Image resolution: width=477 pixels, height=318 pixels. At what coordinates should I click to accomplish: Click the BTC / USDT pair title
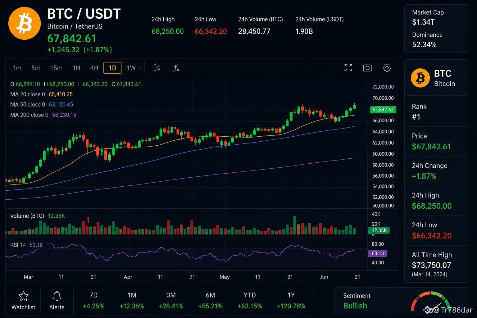pyautogui.click(x=84, y=14)
